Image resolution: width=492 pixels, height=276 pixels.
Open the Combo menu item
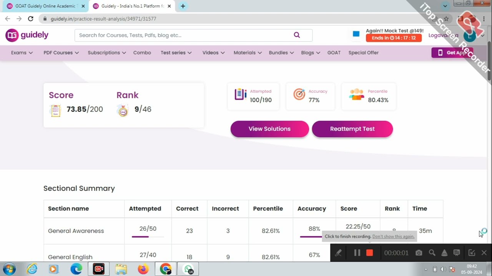142,53
